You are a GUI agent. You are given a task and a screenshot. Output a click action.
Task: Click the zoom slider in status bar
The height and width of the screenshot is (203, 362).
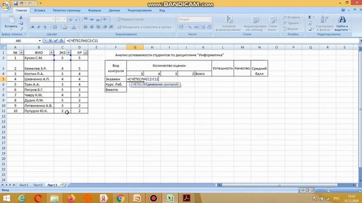[x=329, y=190]
